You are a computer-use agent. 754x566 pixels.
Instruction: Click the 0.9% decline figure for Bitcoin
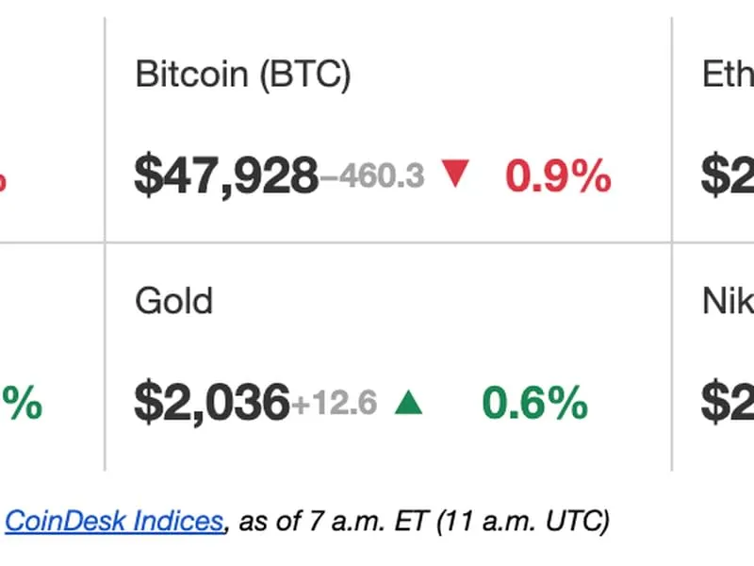(558, 175)
